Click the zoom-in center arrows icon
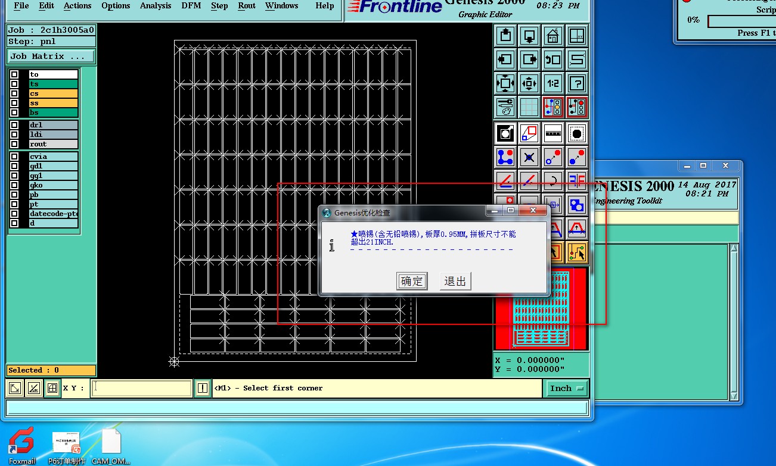The image size is (776, 466). coord(529,83)
